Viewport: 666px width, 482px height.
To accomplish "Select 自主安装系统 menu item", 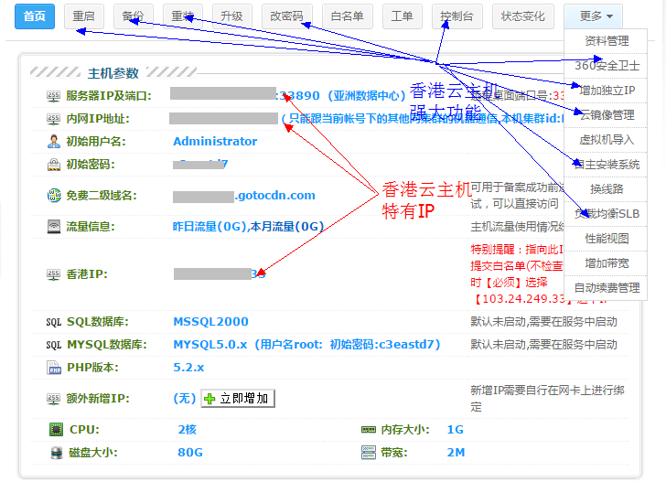I will point(607,165).
